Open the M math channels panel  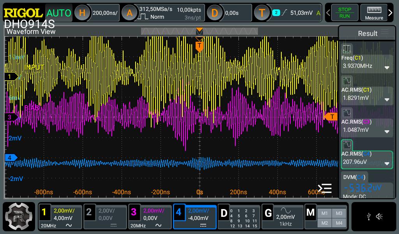311,213
